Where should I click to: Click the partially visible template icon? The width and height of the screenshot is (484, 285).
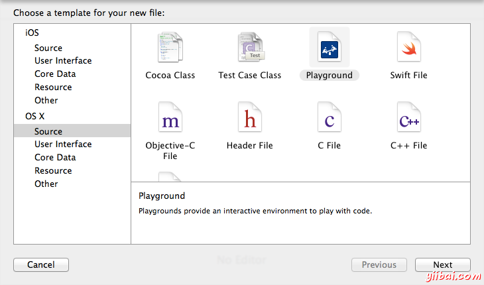[170, 176]
